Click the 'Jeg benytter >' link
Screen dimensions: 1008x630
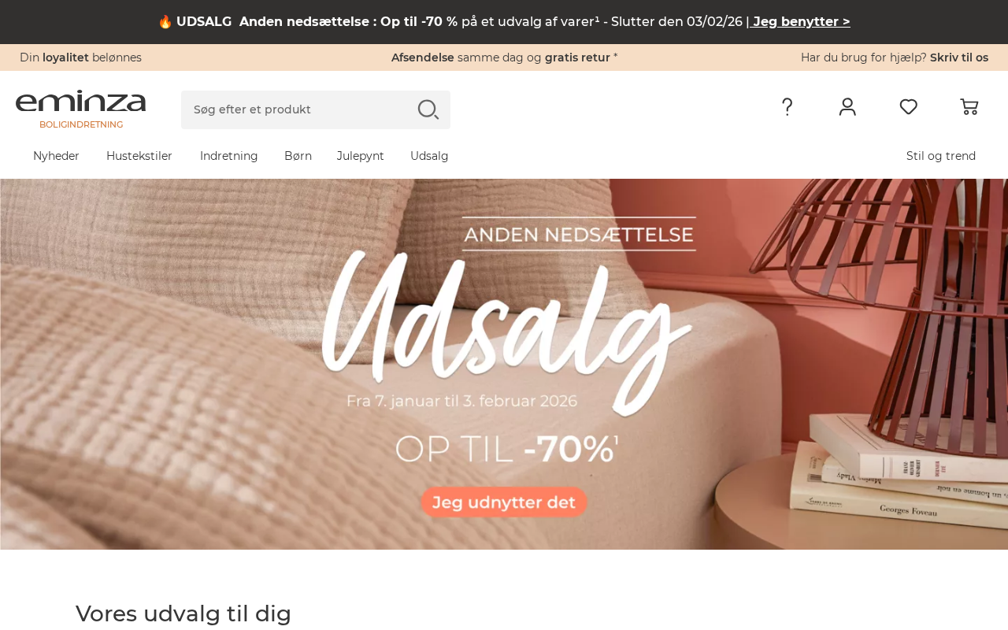point(801,22)
